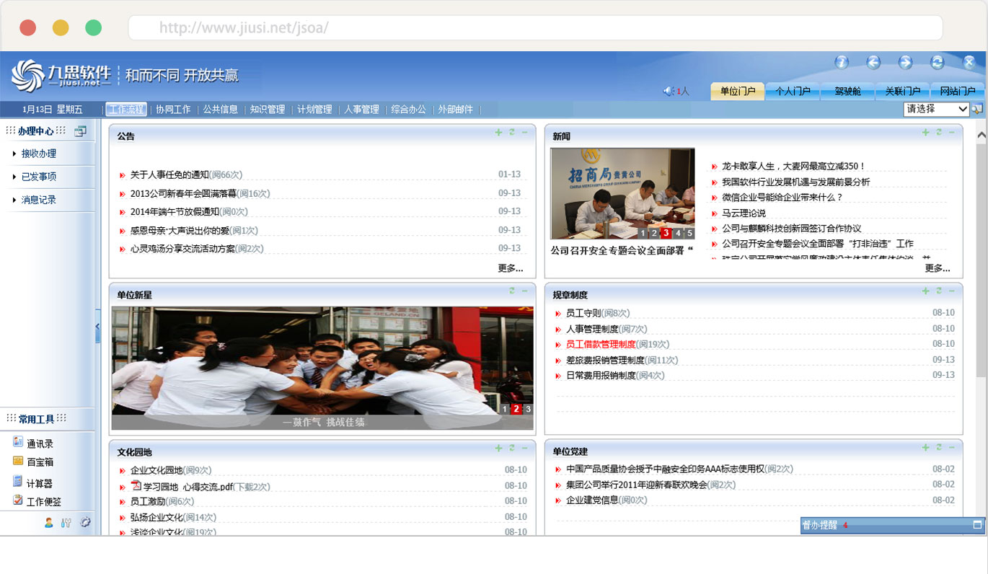Open the 请选择 dropdown
Image resolution: width=988 pixels, height=574 pixels.
point(936,109)
